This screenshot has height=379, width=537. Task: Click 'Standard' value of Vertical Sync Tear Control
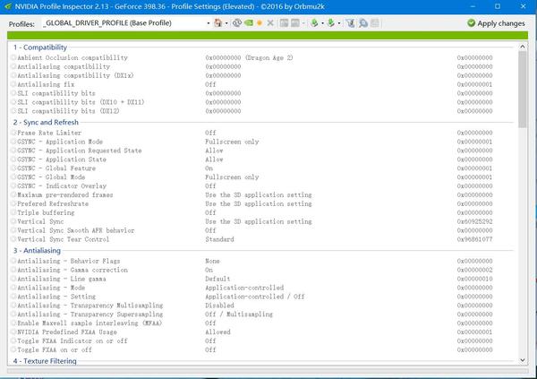(x=219, y=239)
